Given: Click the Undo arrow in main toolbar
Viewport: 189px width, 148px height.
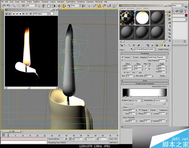Looking at the screenshot, I should (3, 6).
